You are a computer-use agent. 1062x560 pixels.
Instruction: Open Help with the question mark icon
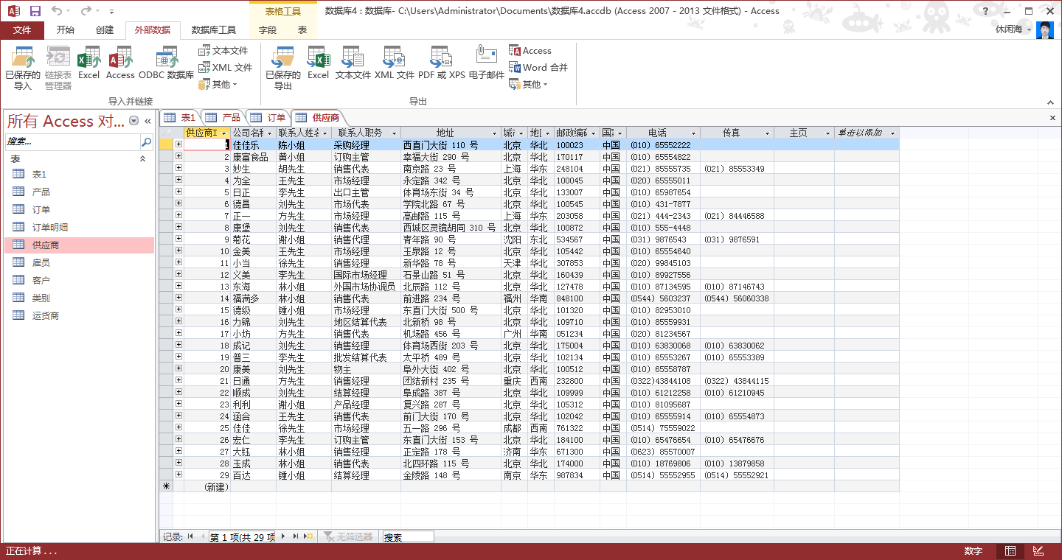985,11
